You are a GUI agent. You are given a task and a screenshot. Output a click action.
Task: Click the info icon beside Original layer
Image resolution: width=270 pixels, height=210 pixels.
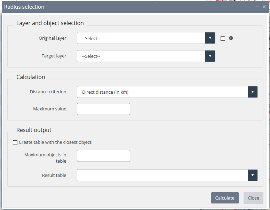coord(231,38)
